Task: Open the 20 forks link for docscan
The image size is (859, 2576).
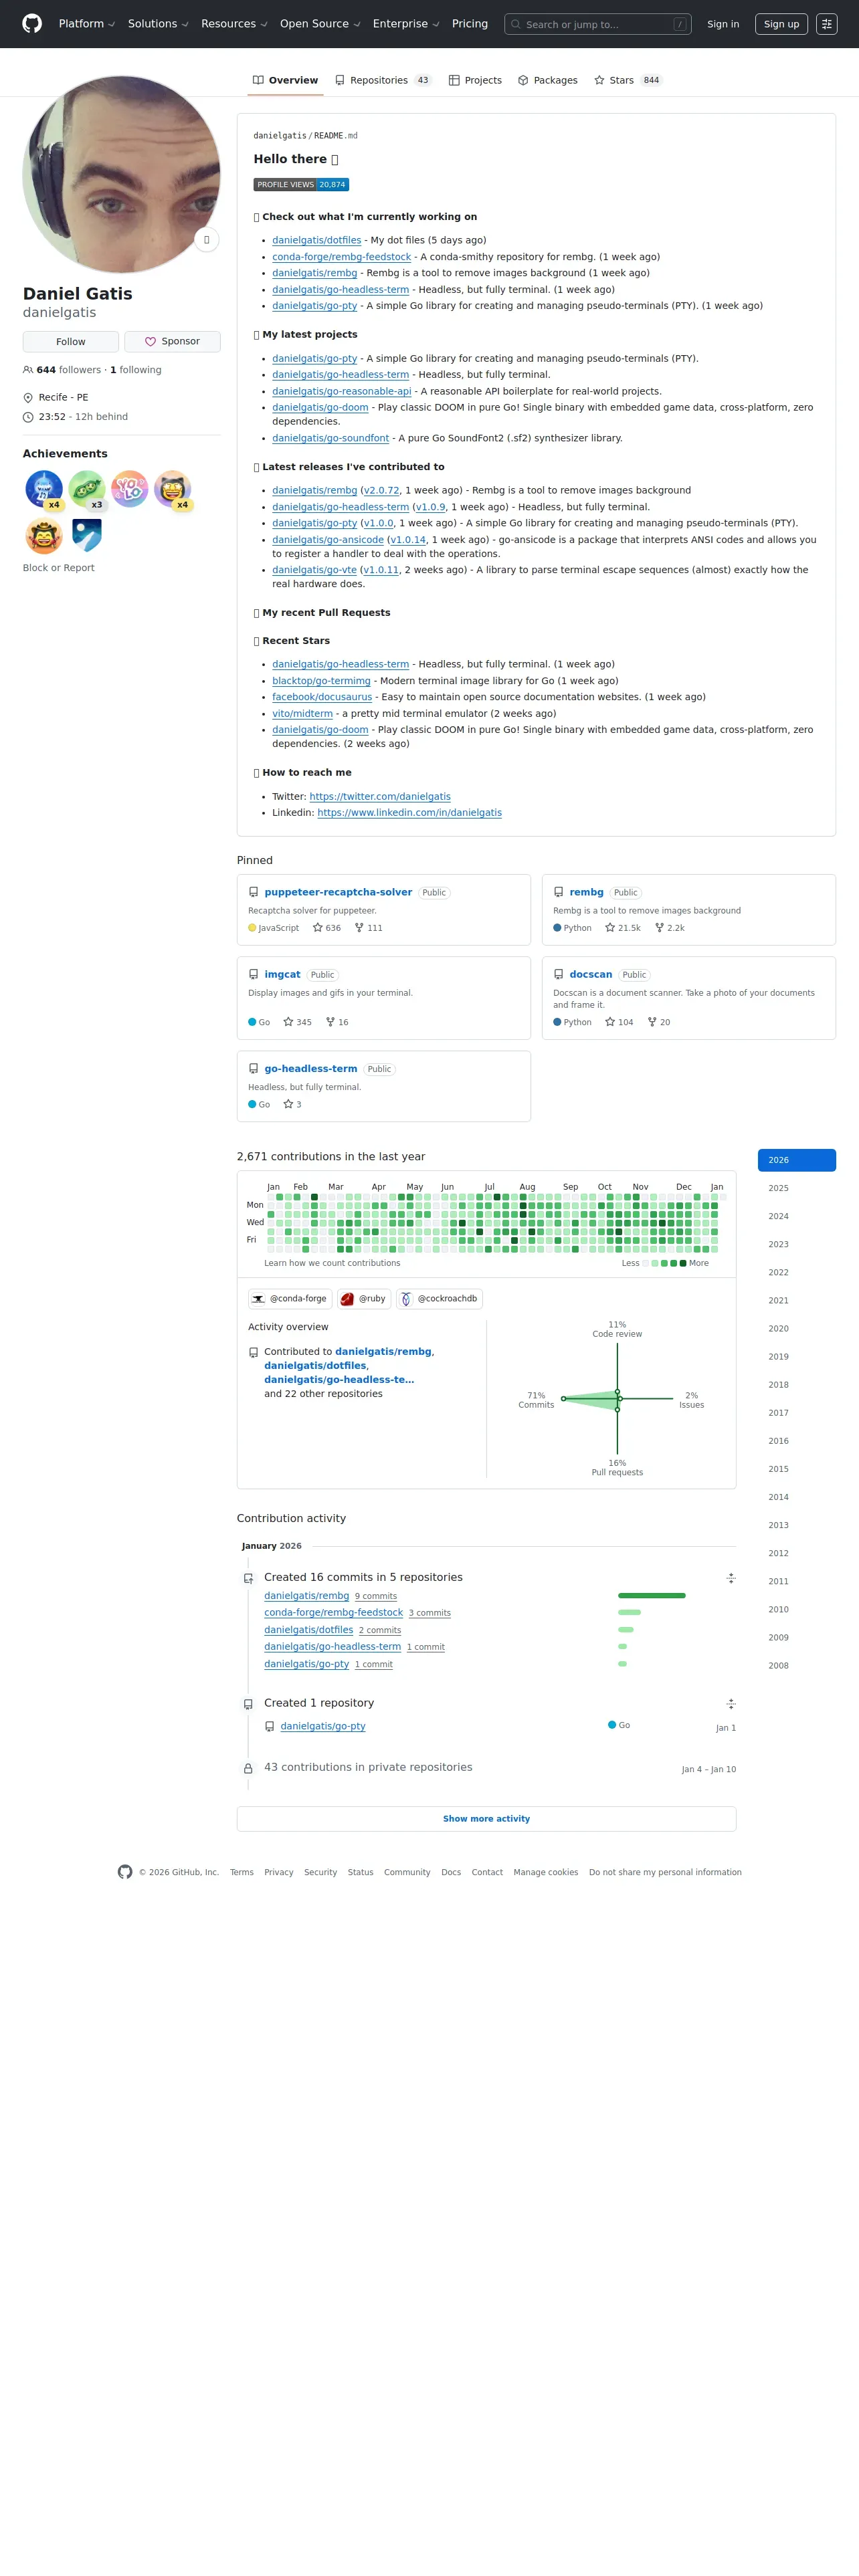Action: pyautogui.click(x=659, y=1022)
